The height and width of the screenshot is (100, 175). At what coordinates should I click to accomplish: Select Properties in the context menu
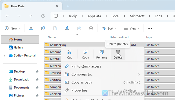(x=102, y=90)
